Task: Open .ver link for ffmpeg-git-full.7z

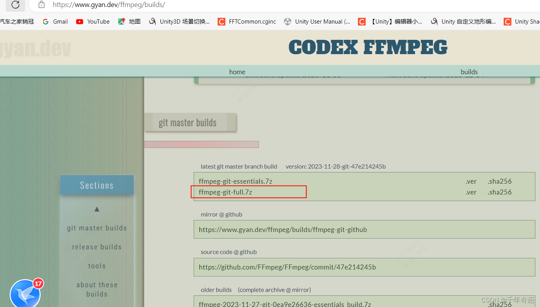Action: (471, 192)
